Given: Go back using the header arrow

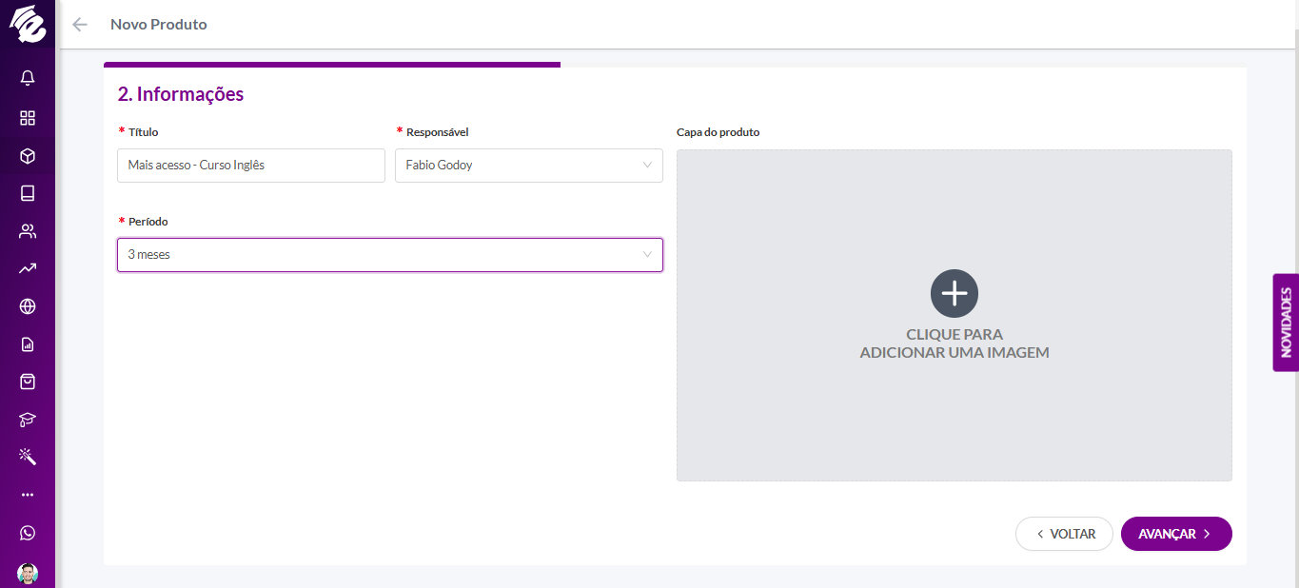Looking at the screenshot, I should coord(80,25).
